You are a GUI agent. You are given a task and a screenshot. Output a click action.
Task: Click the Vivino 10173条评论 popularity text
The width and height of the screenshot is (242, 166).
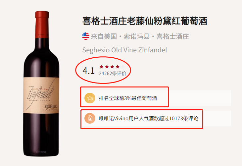pyautogui.click(x=148, y=118)
